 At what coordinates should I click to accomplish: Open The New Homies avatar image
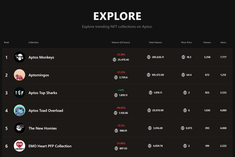[19, 128]
